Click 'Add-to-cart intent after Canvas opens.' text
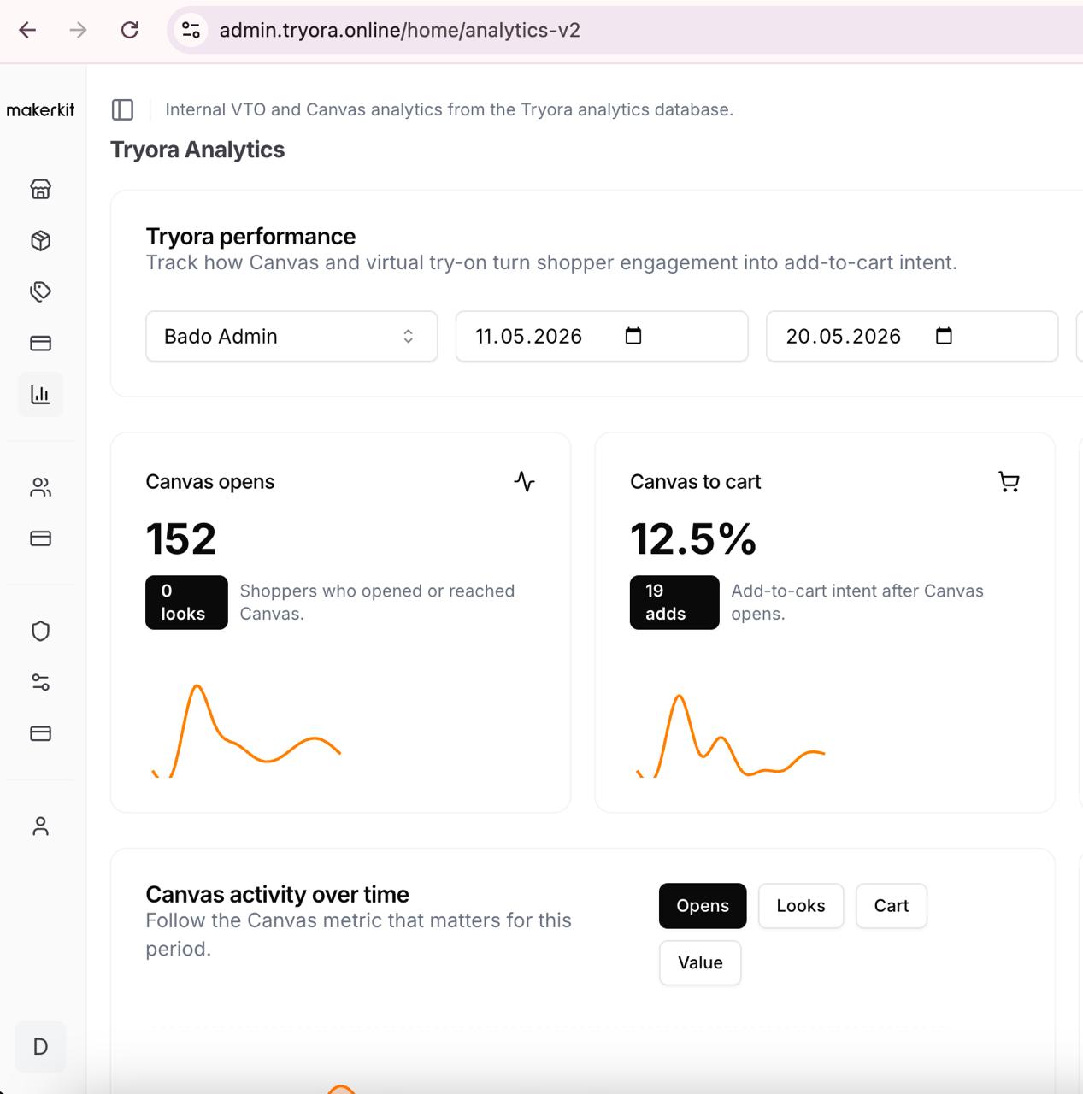The image size is (1083, 1094). tap(857, 603)
